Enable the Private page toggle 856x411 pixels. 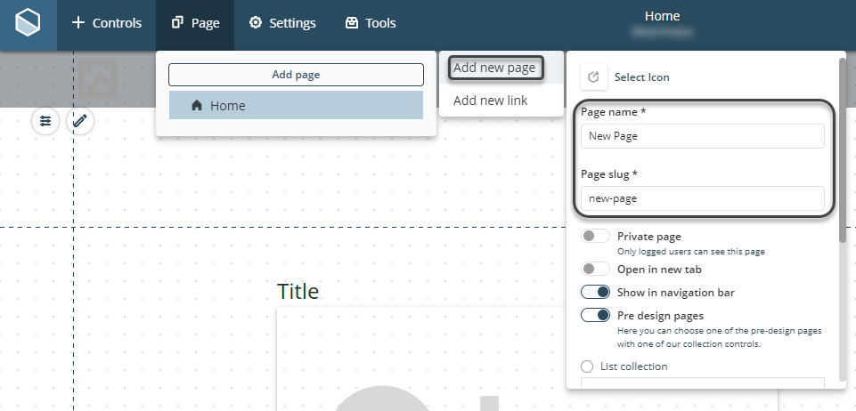(595, 237)
